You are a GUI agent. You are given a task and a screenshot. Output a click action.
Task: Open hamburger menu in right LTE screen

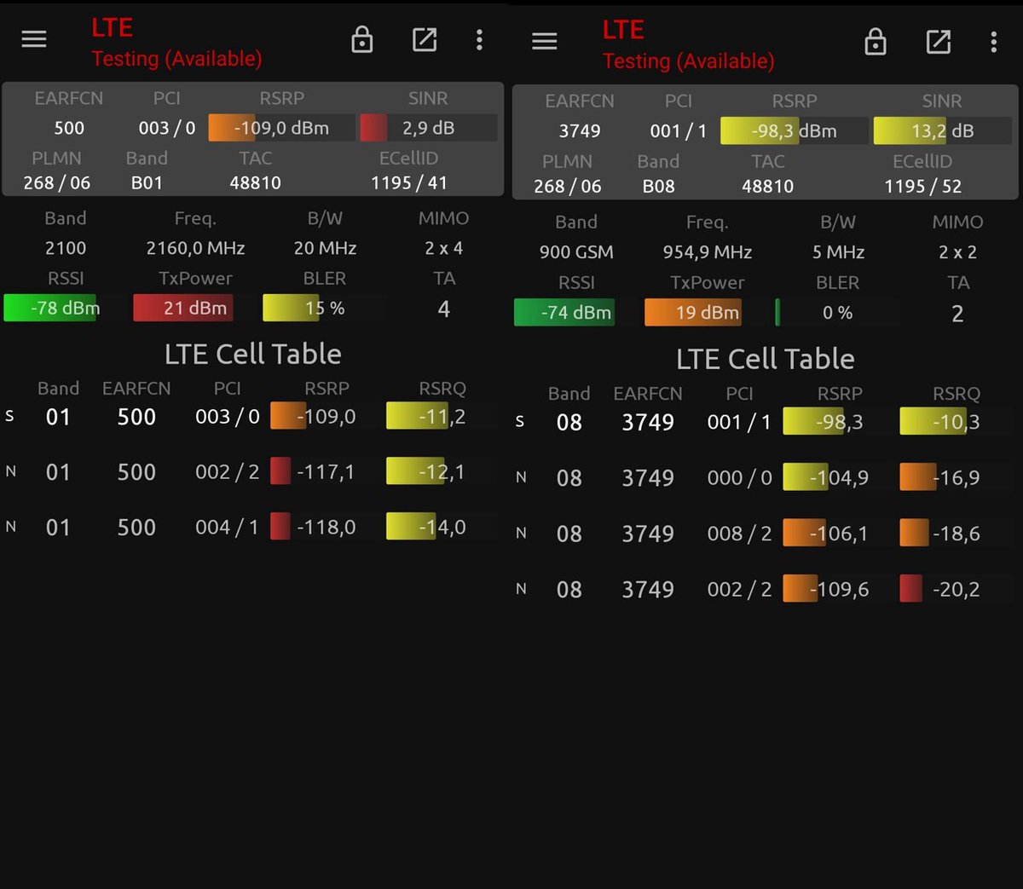[544, 42]
